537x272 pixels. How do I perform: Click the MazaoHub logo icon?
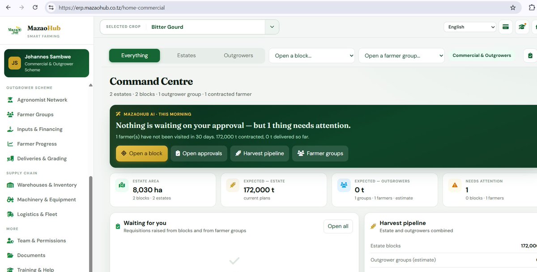pos(15,30)
